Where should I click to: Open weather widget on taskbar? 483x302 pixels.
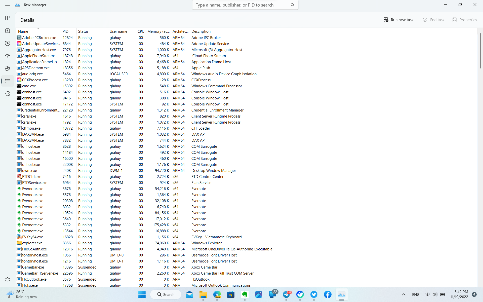coord(21,294)
